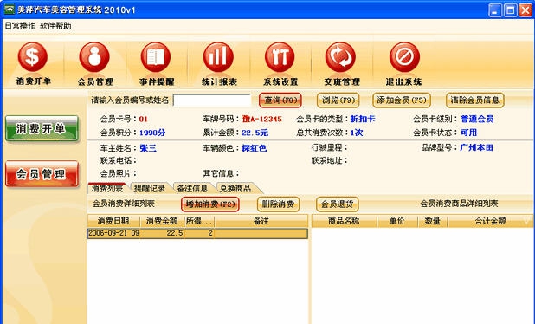The image size is (535, 324).
Task: Open 事件提醒 notebook toolbar icon
Action: [x=156, y=57]
